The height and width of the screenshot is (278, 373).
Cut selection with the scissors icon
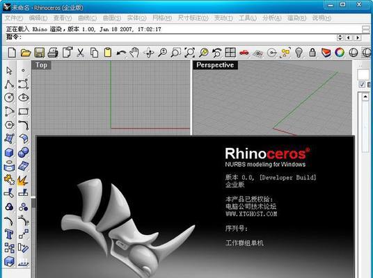click(x=81, y=53)
